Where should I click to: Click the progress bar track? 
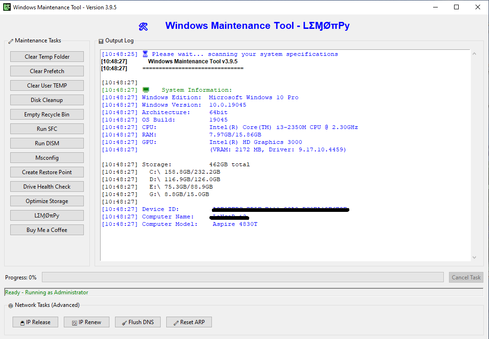point(242,278)
